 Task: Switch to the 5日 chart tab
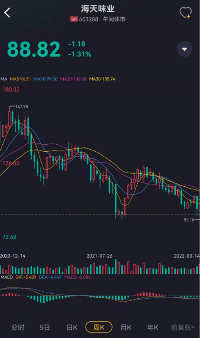point(45,327)
